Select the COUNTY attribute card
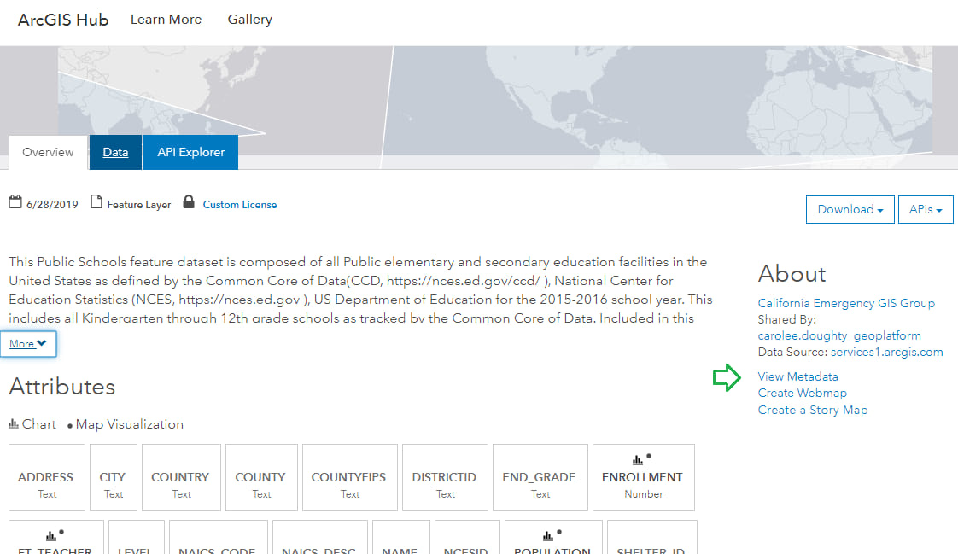958x554 pixels. point(261,478)
